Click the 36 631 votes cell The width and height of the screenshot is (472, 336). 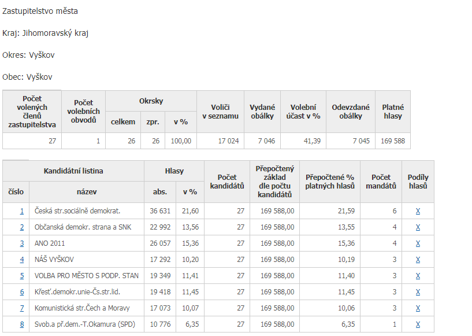tap(160, 211)
